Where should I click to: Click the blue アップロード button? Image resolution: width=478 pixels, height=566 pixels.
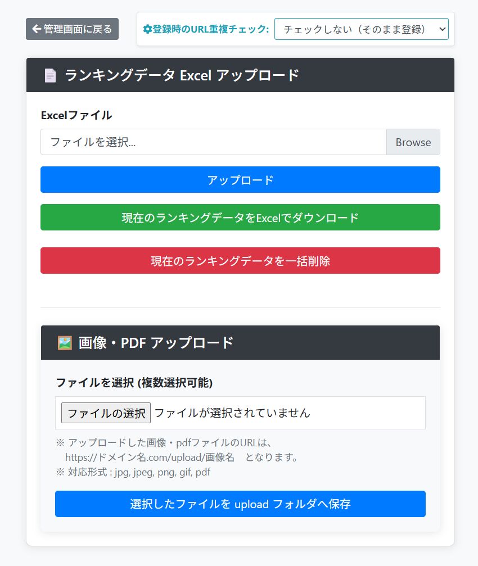click(x=240, y=180)
